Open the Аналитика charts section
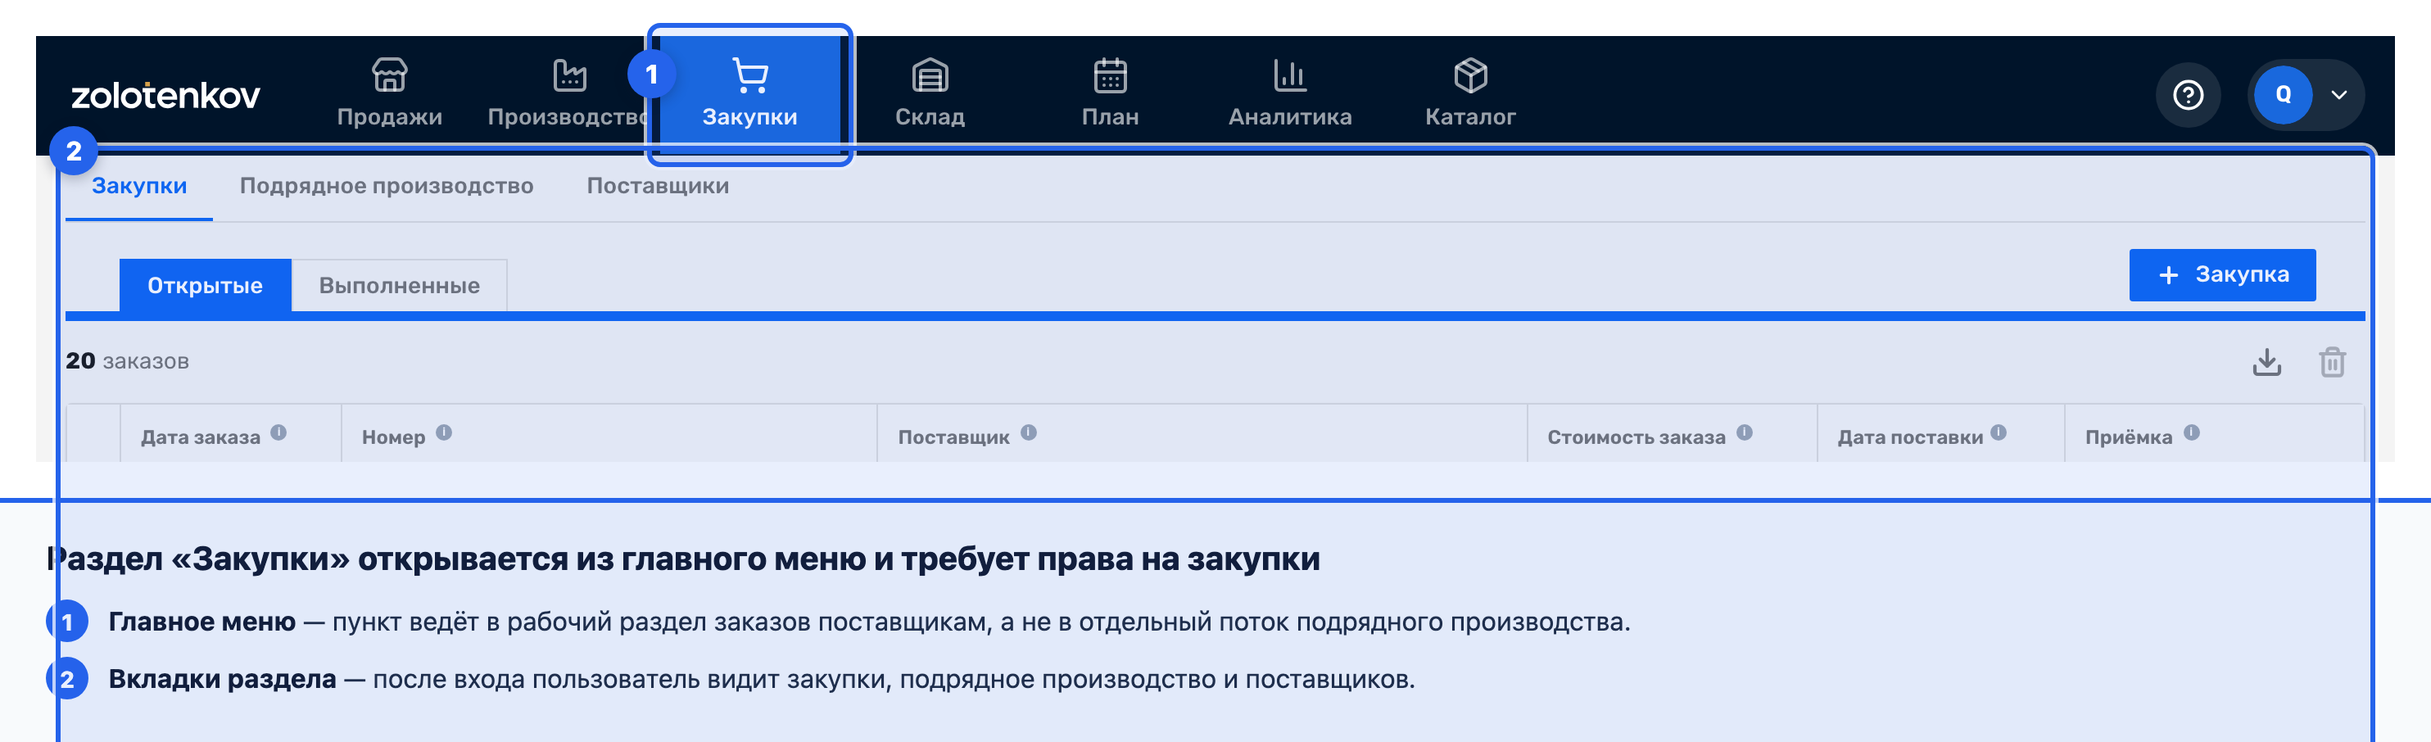The width and height of the screenshot is (2431, 742). (x=1290, y=94)
